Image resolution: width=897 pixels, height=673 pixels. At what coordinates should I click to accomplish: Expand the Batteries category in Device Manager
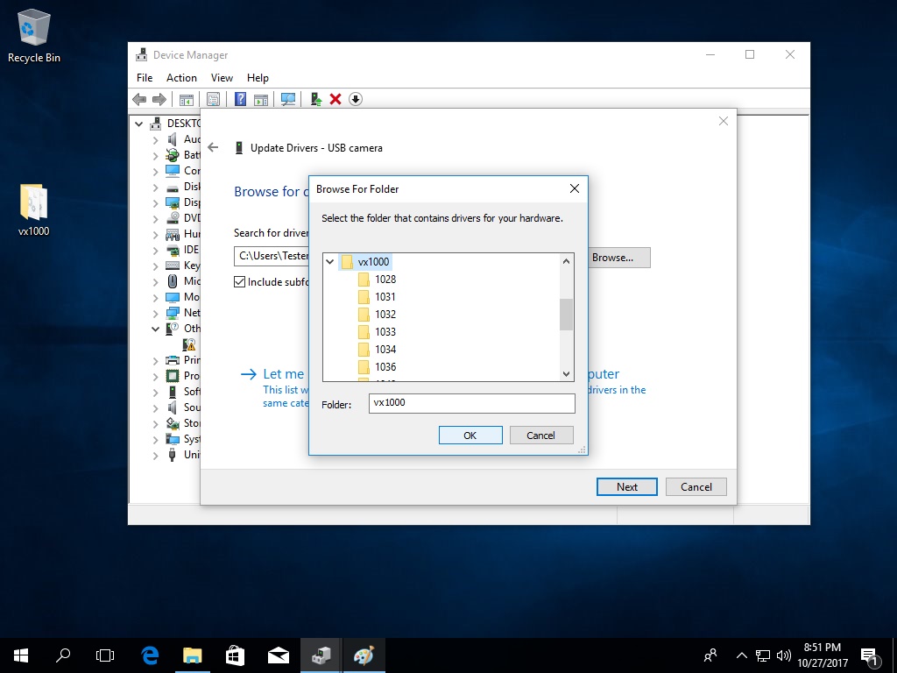[x=156, y=155]
